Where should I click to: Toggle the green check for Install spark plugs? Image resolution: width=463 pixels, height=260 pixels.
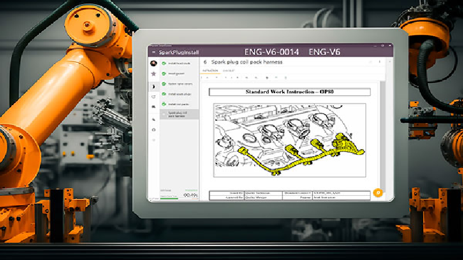point(164,94)
